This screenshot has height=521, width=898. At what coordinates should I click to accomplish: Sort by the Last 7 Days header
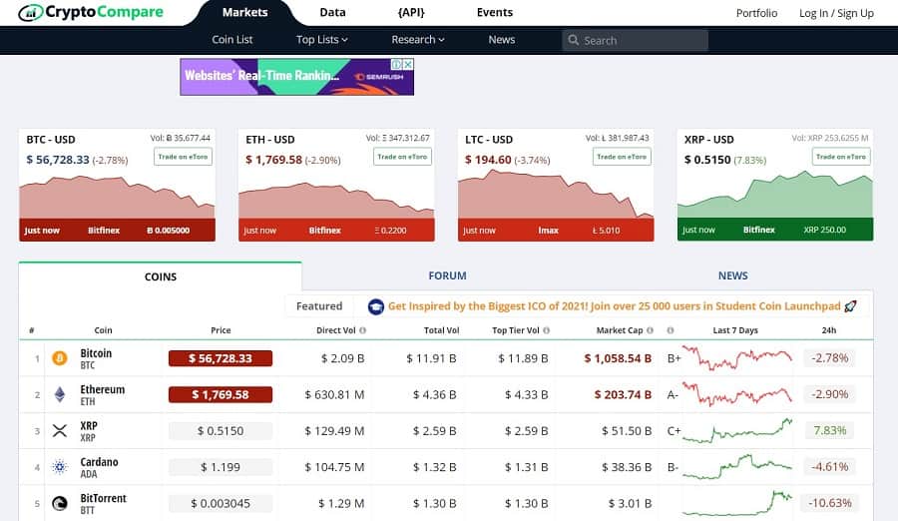pyautogui.click(x=735, y=330)
